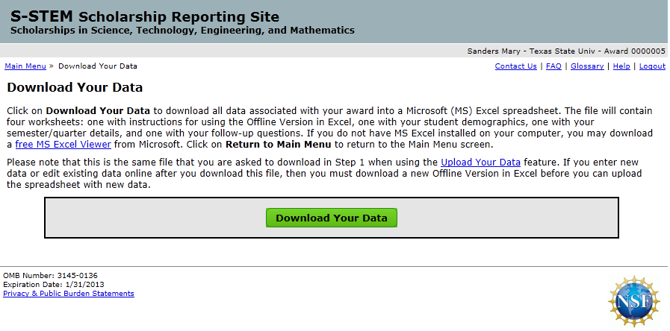
Task: Click the OMB Number 3145-0136 text
Action: point(50,276)
